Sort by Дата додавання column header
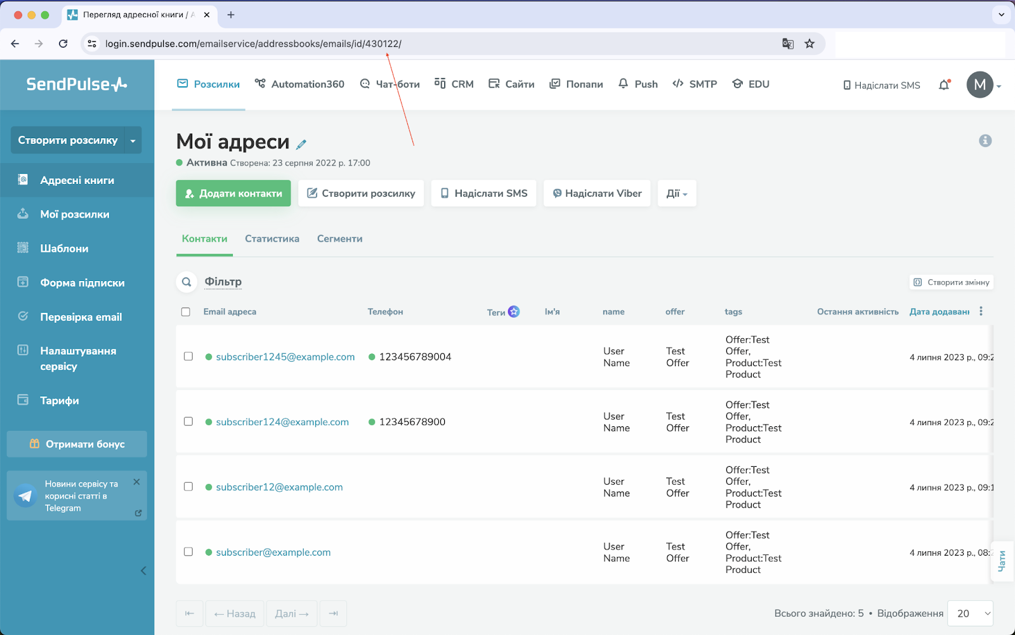This screenshot has height=635, width=1015. (x=940, y=311)
